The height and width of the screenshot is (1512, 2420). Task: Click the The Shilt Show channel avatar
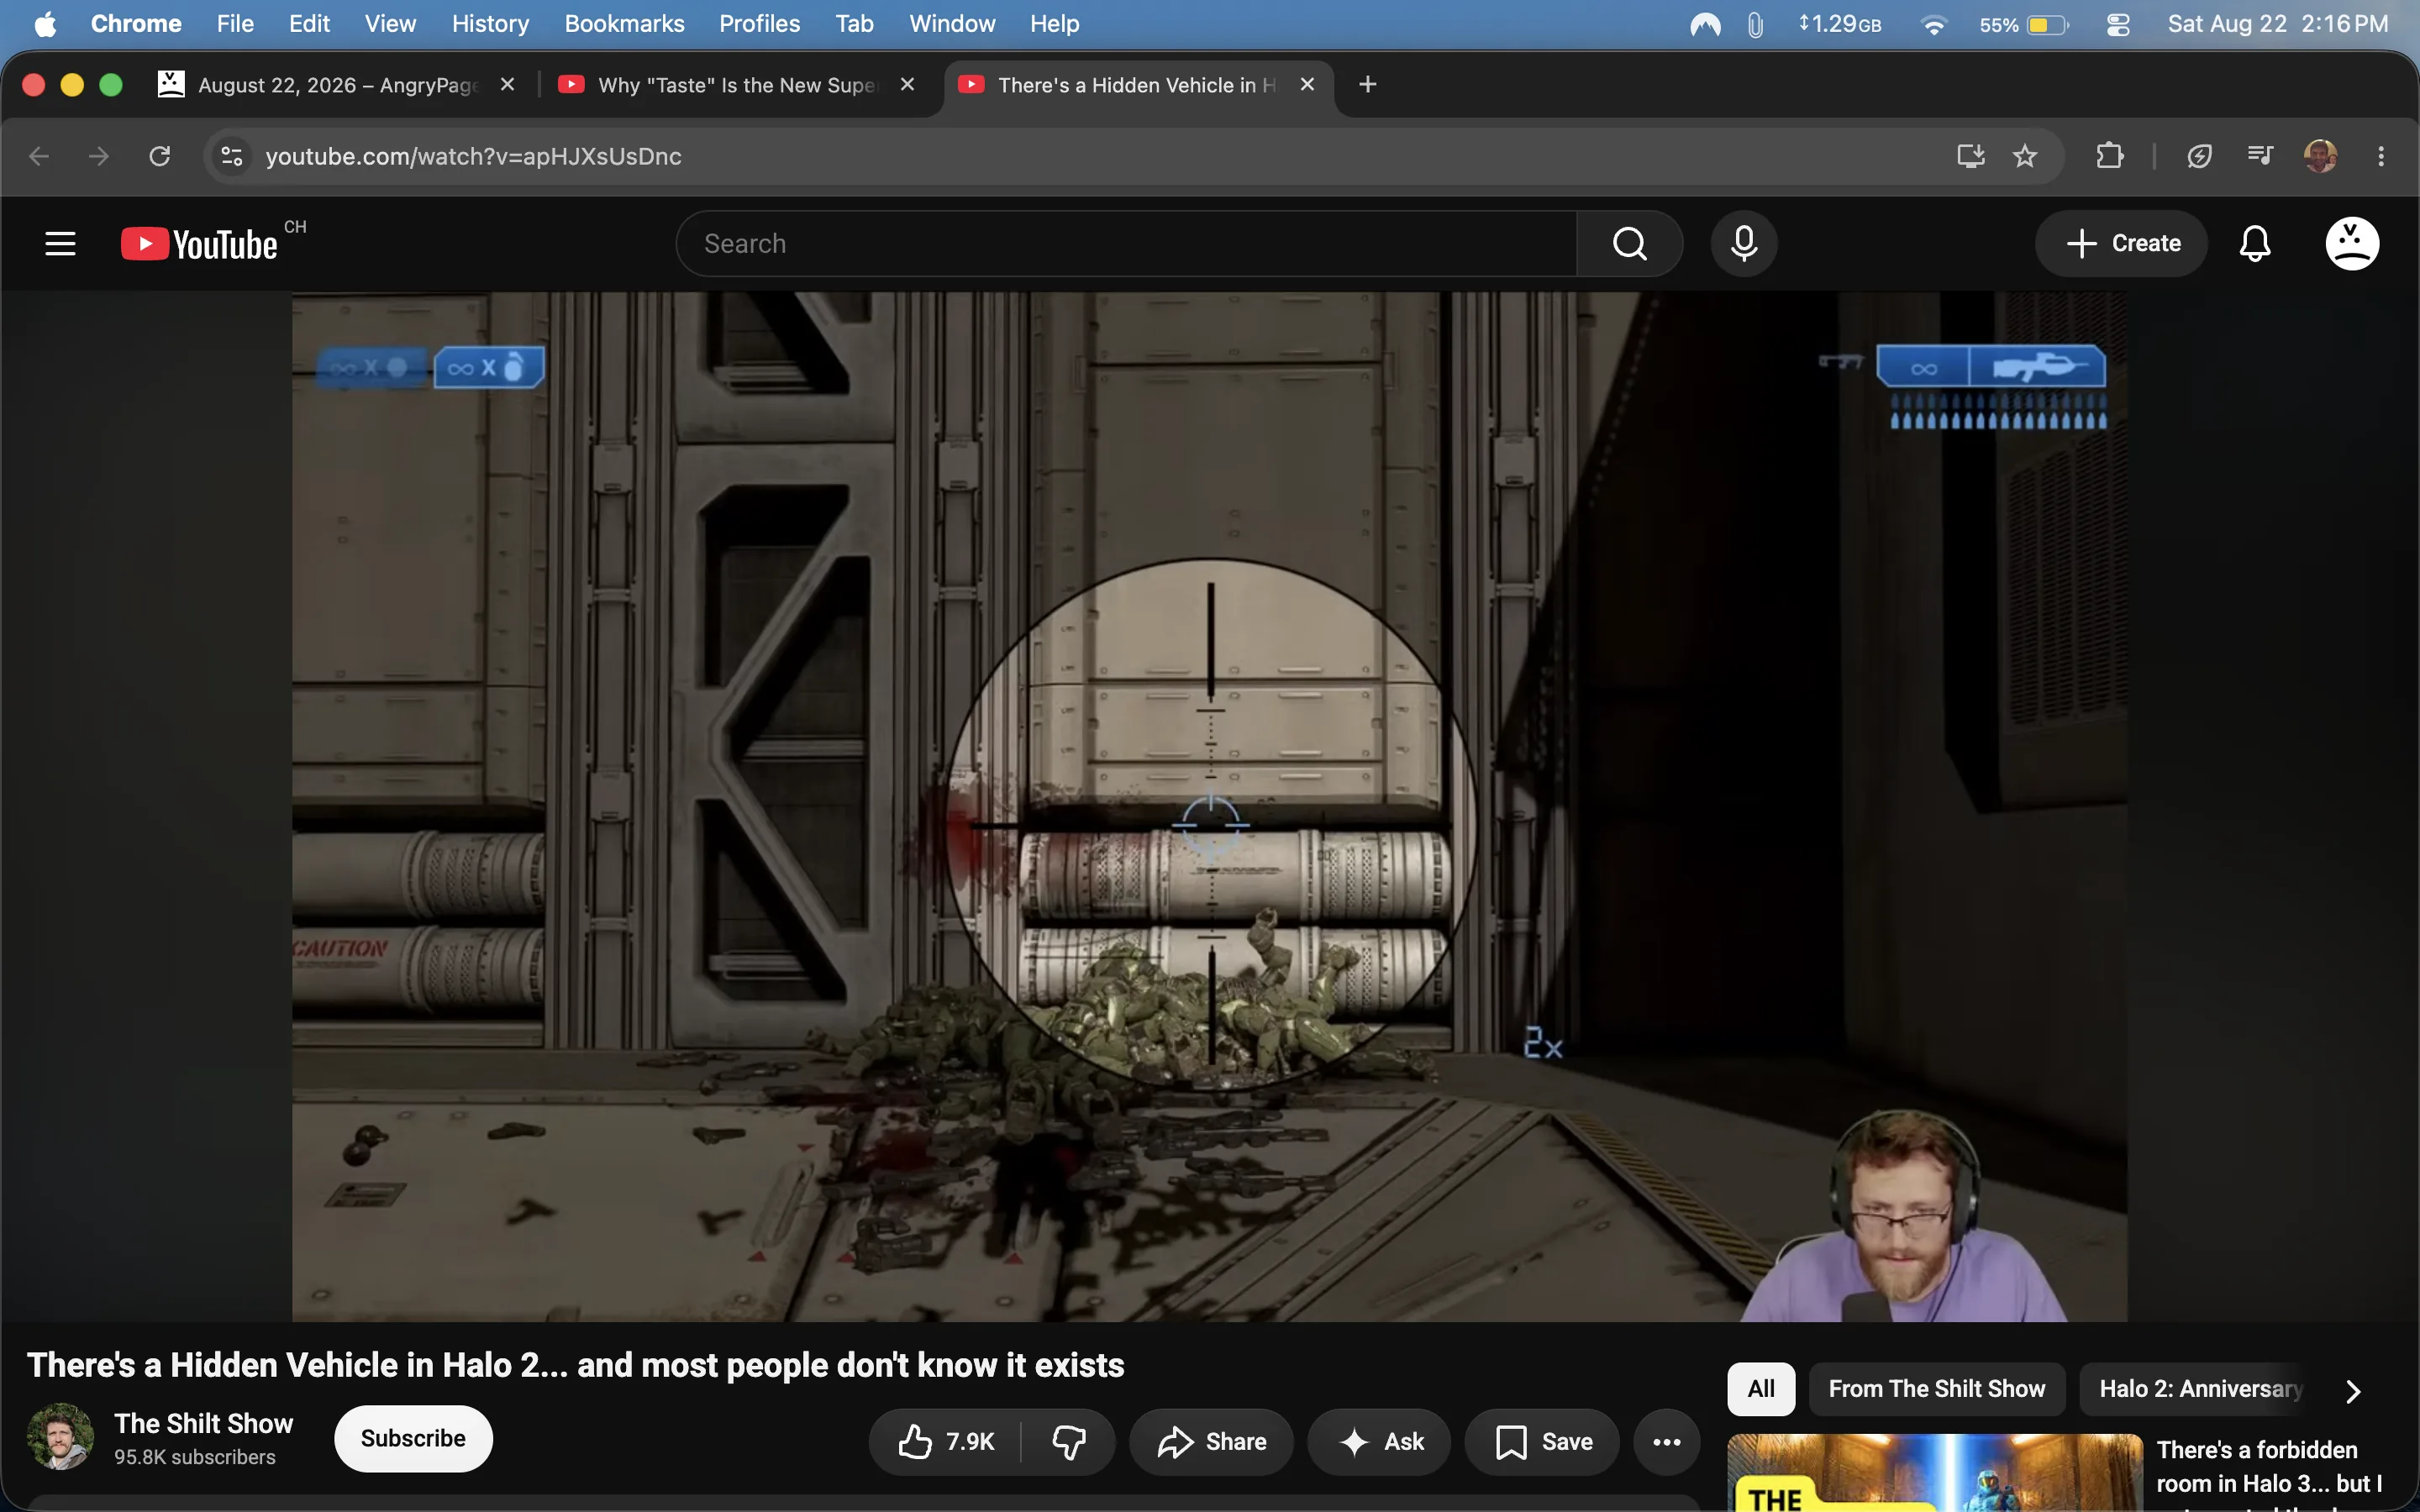click(60, 1437)
